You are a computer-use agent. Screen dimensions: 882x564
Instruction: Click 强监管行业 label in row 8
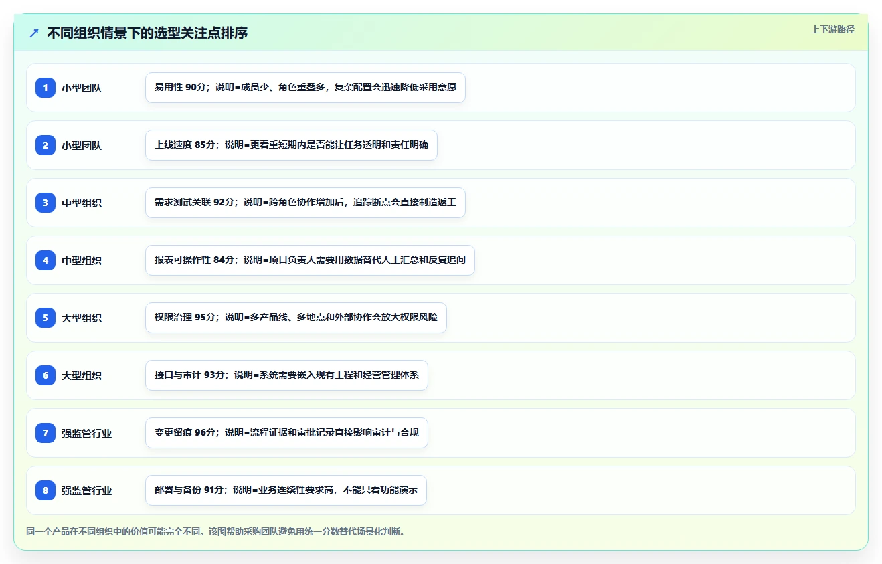click(x=86, y=490)
